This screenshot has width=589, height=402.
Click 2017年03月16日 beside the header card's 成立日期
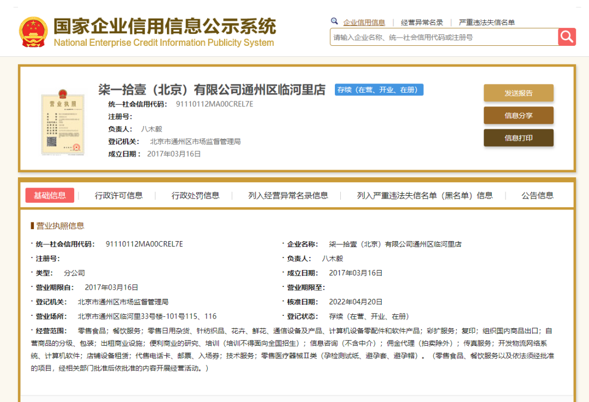click(x=174, y=154)
